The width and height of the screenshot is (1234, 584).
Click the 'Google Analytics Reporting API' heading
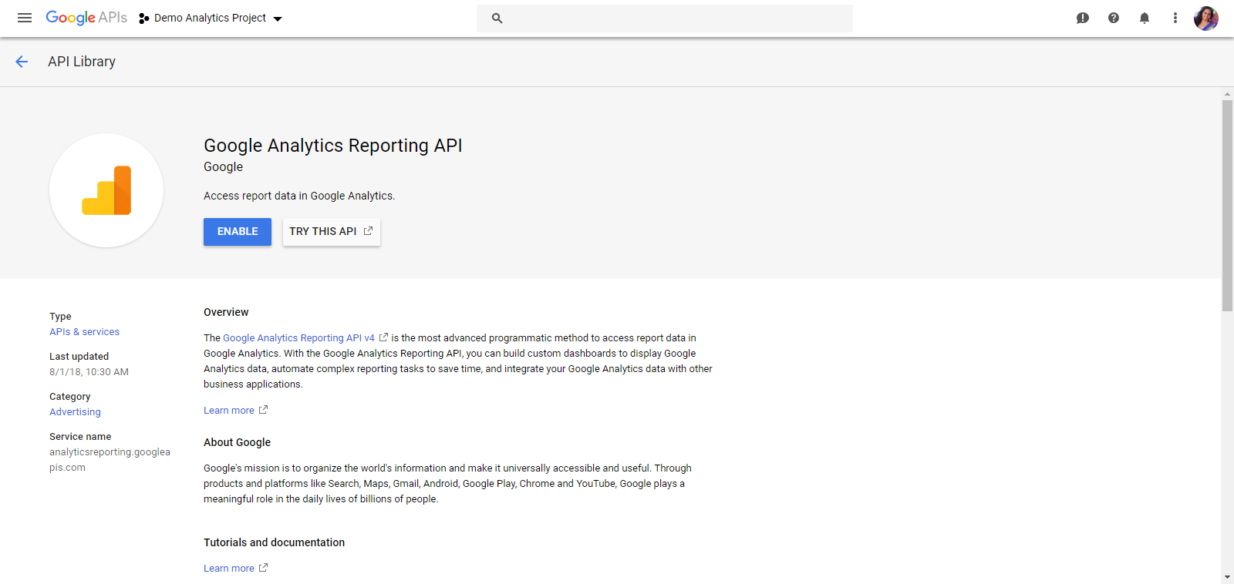click(x=333, y=146)
